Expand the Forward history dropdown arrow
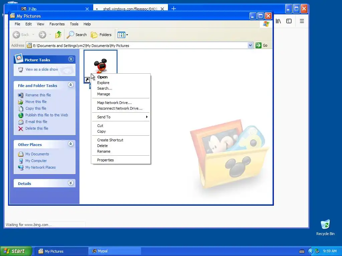Screen dimensions: 342x256 tap(50, 35)
